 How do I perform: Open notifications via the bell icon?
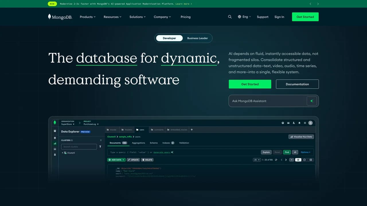(299, 123)
